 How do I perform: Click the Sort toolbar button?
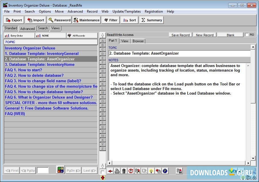tap(129, 20)
